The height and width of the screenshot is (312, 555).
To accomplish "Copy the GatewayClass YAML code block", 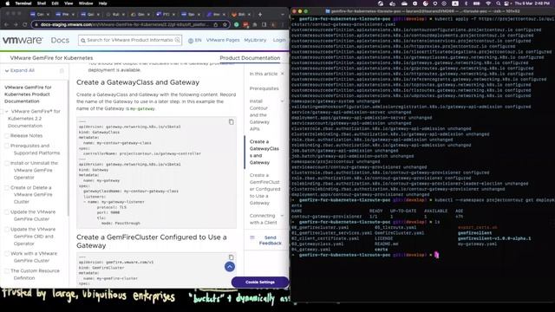I will pos(232,122).
